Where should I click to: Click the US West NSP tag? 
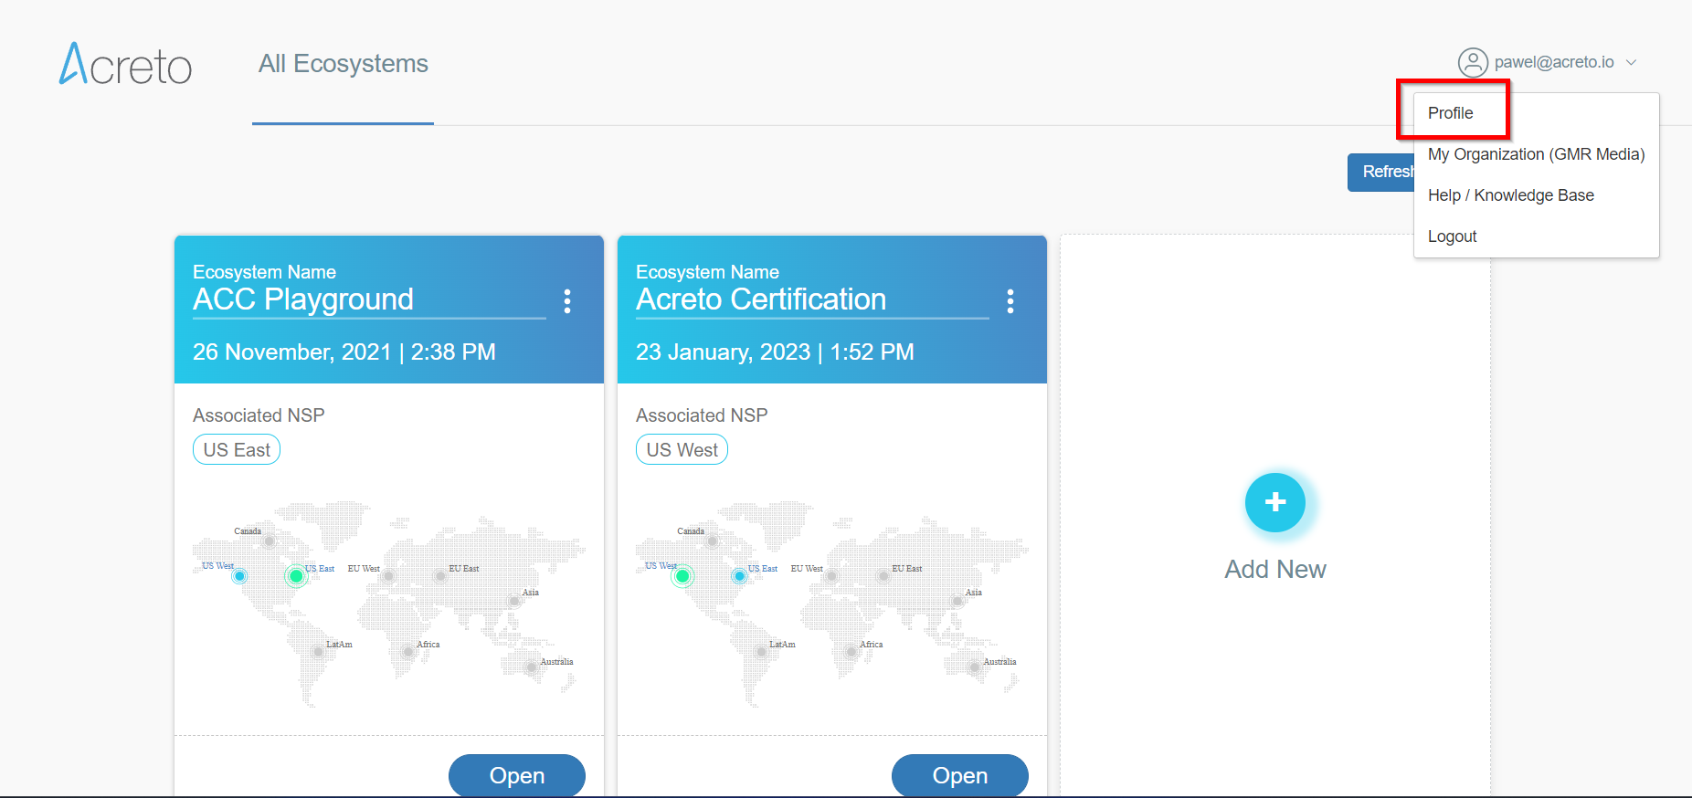682,450
